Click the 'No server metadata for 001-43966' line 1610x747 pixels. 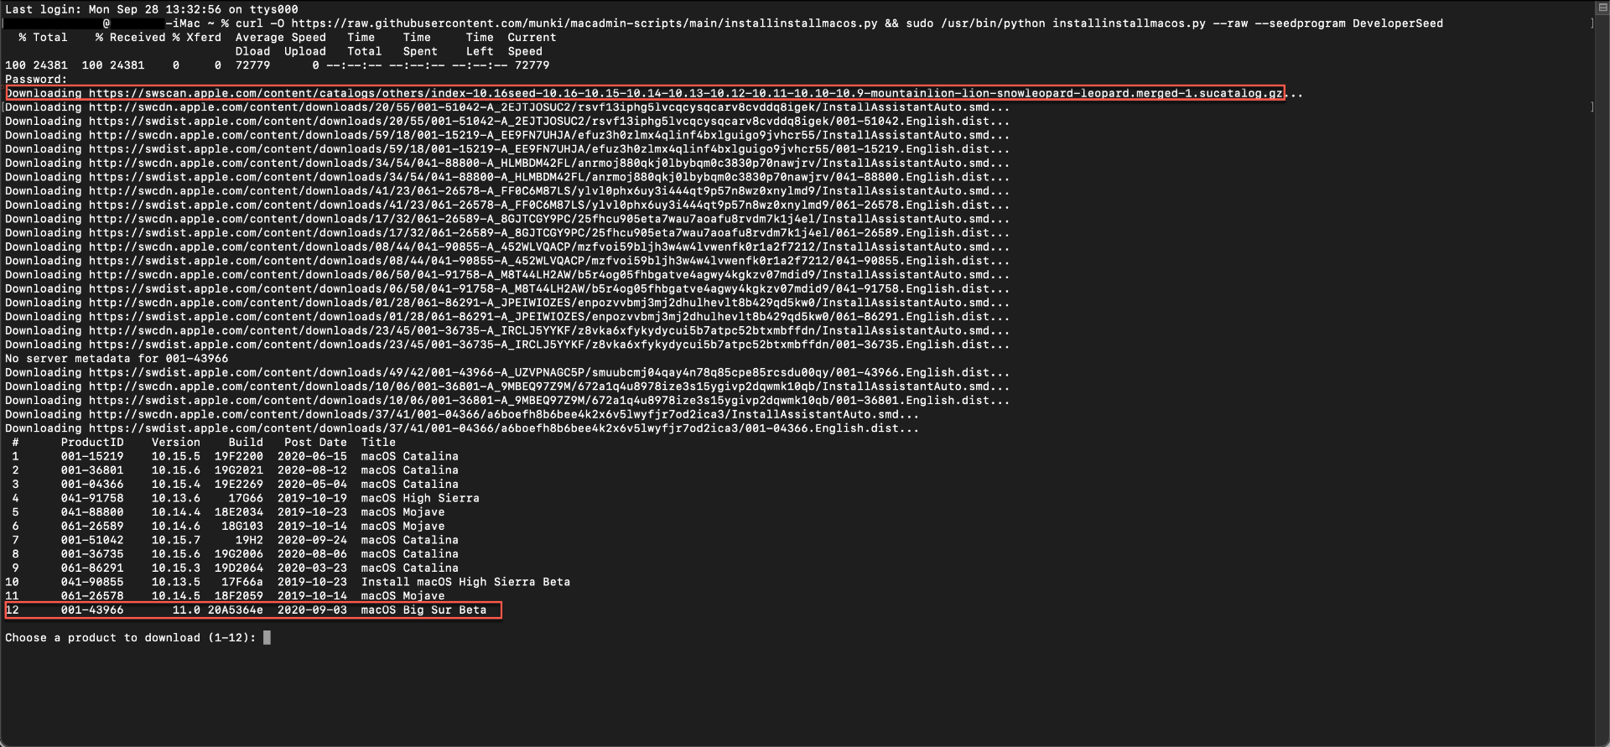click(x=117, y=359)
